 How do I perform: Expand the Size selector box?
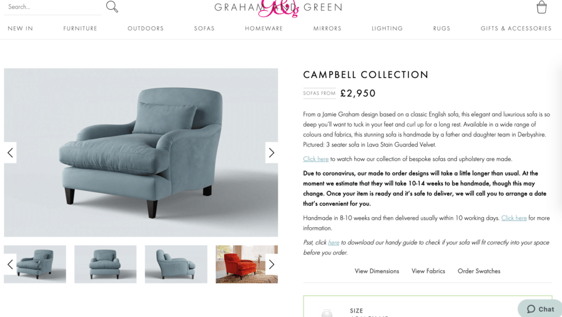(x=428, y=306)
